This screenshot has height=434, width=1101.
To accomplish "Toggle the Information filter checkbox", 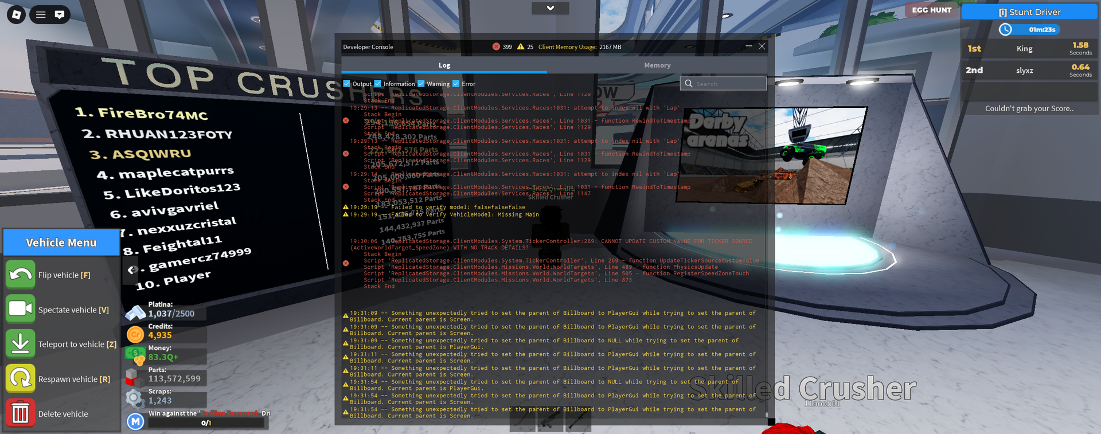I will 378,84.
